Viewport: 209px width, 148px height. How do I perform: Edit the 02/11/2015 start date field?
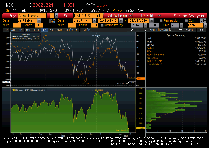point(108,21)
